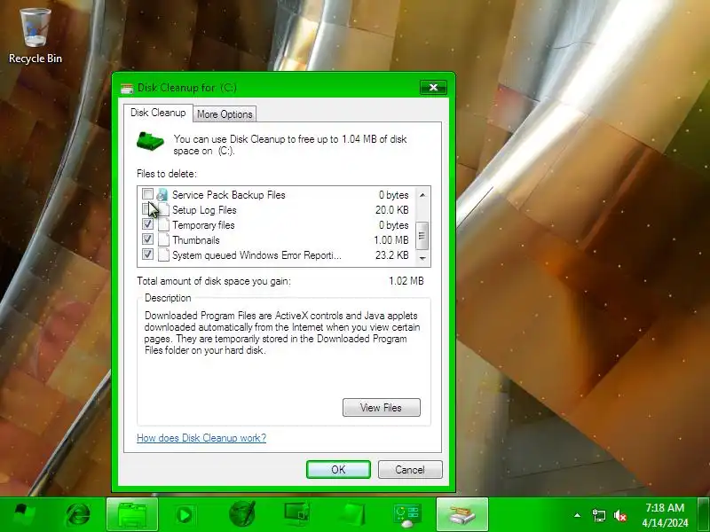Check the Service Pack Backup Files checkbox
Viewport: 710px width, 532px height.
click(x=147, y=194)
